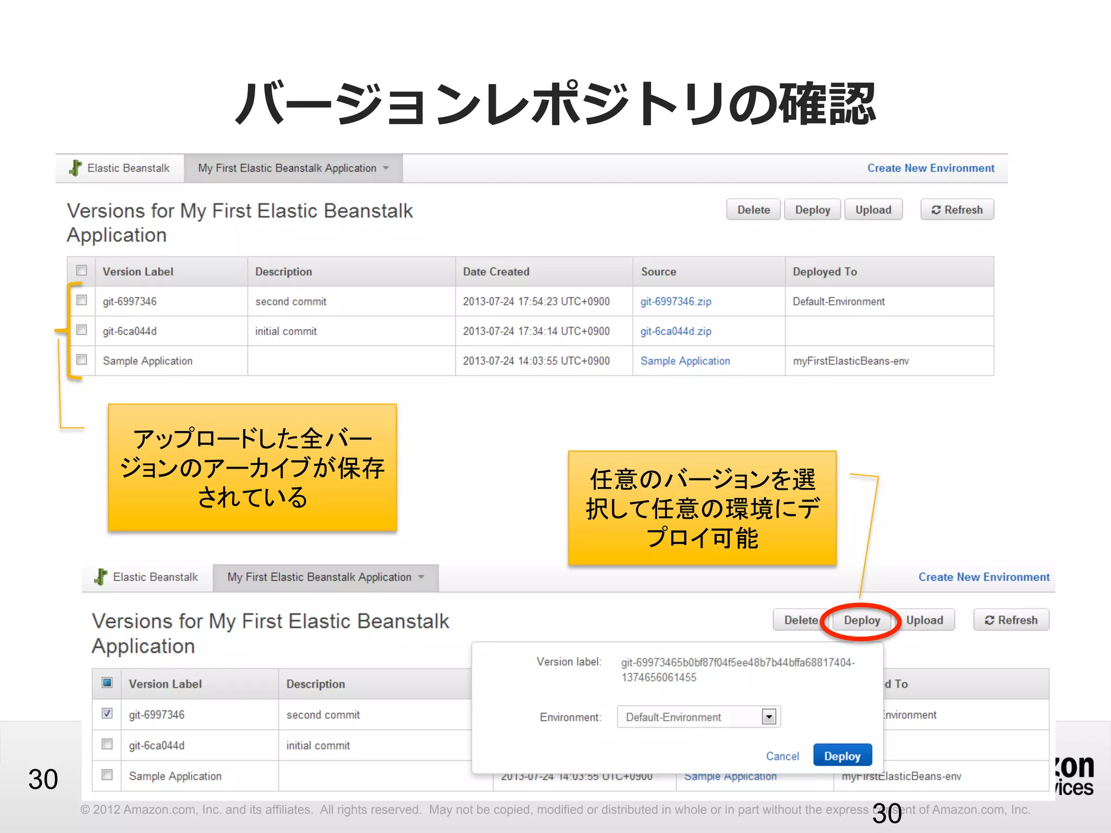Click the Elastic Beanstalk logo in upper console
This screenshot has width=1111, height=833.
click(x=75, y=168)
